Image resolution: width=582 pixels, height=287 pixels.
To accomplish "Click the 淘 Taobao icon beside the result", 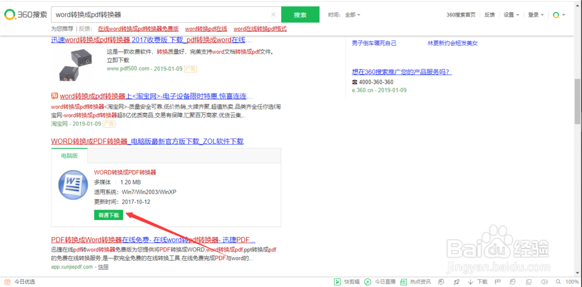I will (x=54, y=96).
